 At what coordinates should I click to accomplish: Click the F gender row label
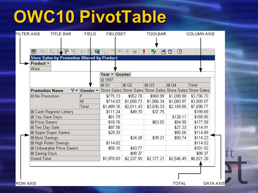(x=89, y=96)
